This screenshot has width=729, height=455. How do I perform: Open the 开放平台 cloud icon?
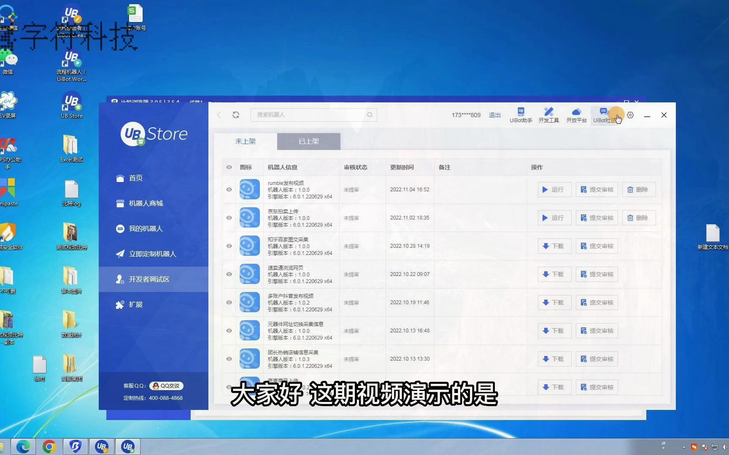[x=576, y=115]
